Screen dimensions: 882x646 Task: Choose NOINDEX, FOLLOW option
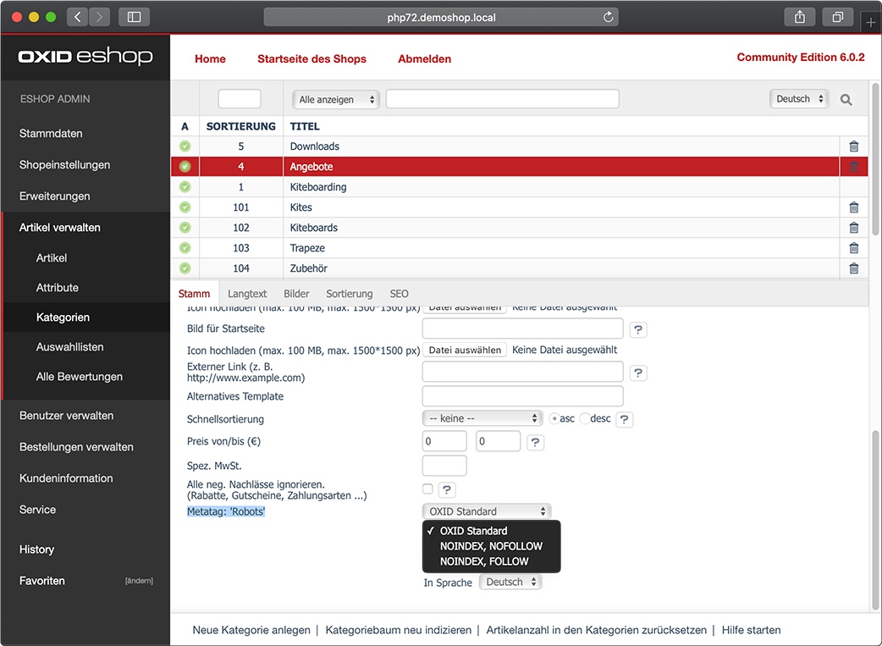[484, 561]
